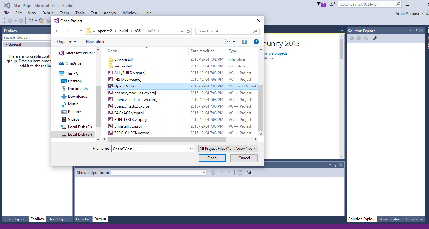429x229 pixels.
Task: Click the Solution Explorer Properties wrench icon
Action: click(x=375, y=38)
